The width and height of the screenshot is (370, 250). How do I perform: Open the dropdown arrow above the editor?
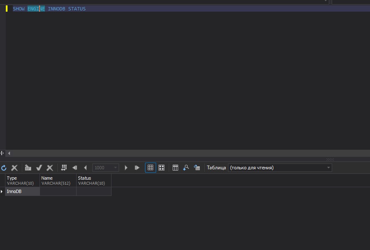click(x=325, y=1)
